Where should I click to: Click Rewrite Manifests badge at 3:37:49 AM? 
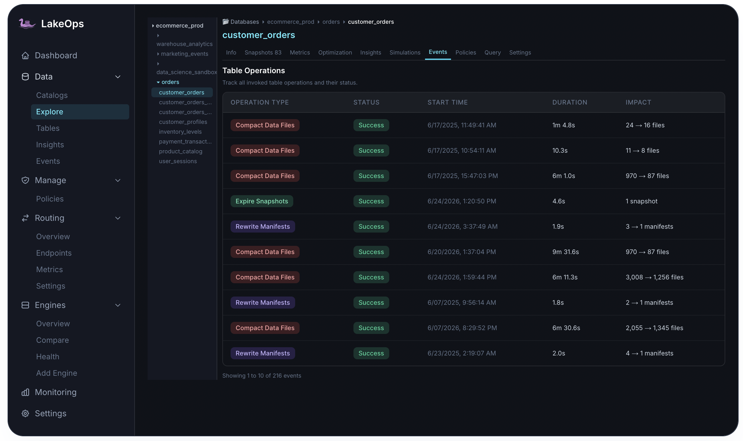[263, 227]
